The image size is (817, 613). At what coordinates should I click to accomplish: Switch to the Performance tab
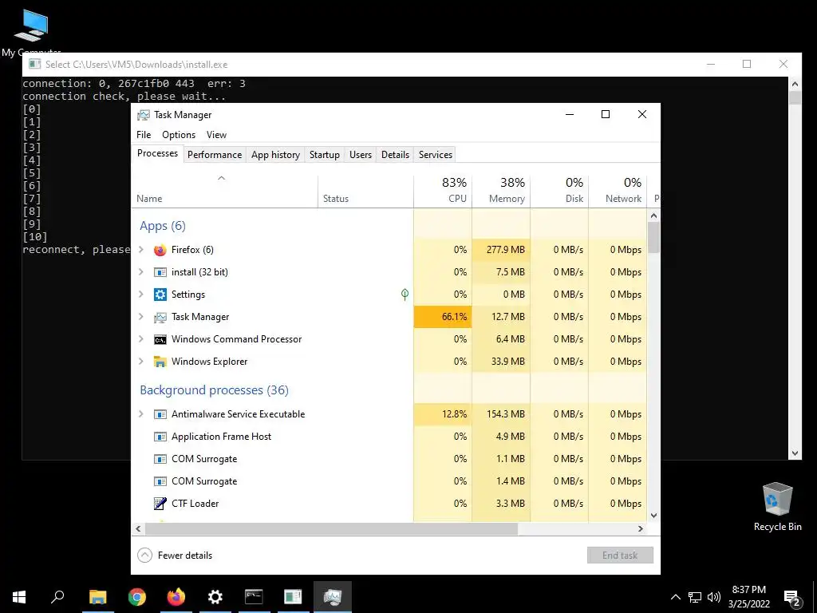pyautogui.click(x=215, y=155)
